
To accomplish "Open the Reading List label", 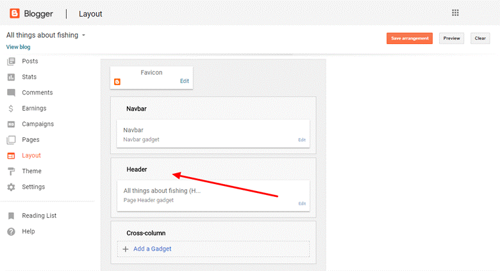I will [x=39, y=215].
